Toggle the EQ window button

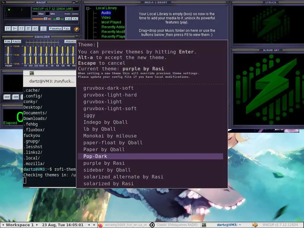[x=68, y=19]
